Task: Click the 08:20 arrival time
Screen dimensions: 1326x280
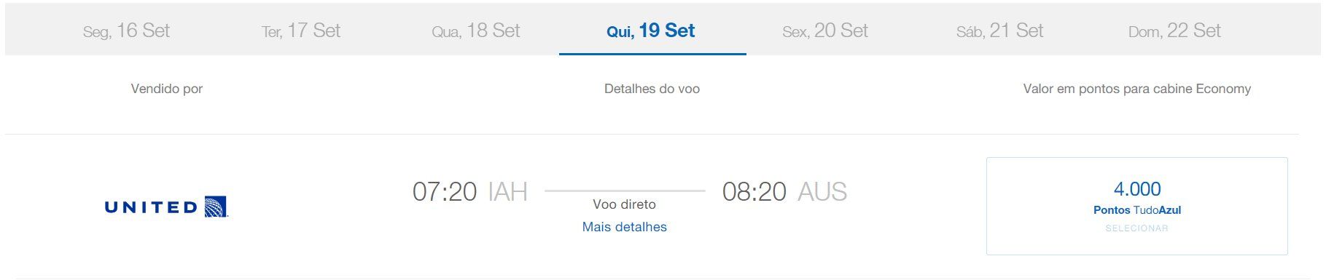Action: (754, 192)
